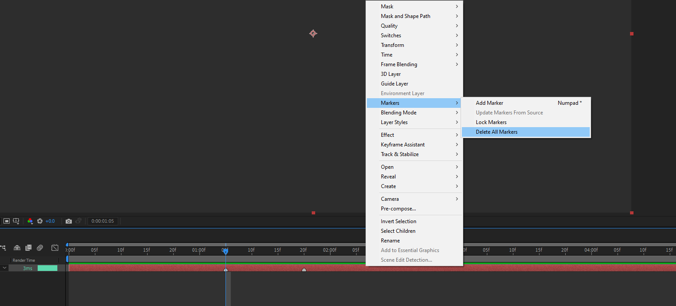Collapse the Render Time row with its chevron

4,267
